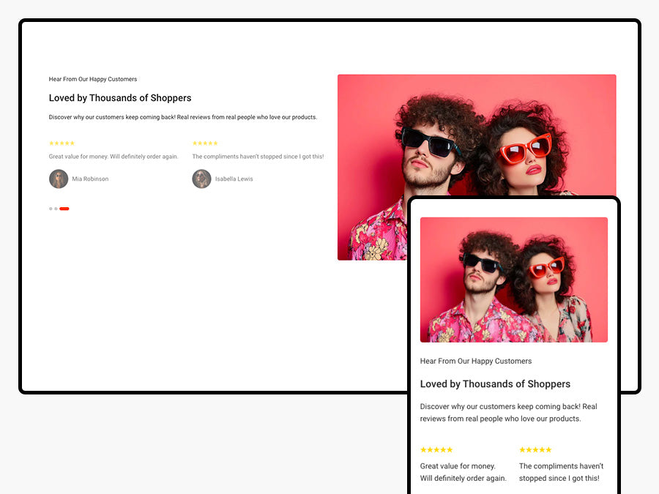Screen dimensions: 659x494
Task: Click the desktop 'Hear From Our Happy Customers' tagline
Action: (93, 79)
